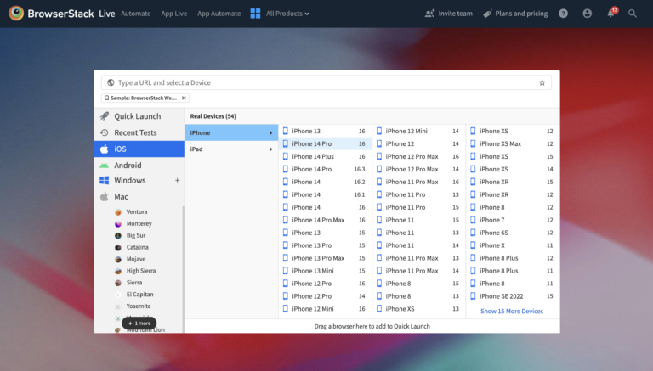
Task: Click the Monterey OS icon
Action: [x=118, y=224]
